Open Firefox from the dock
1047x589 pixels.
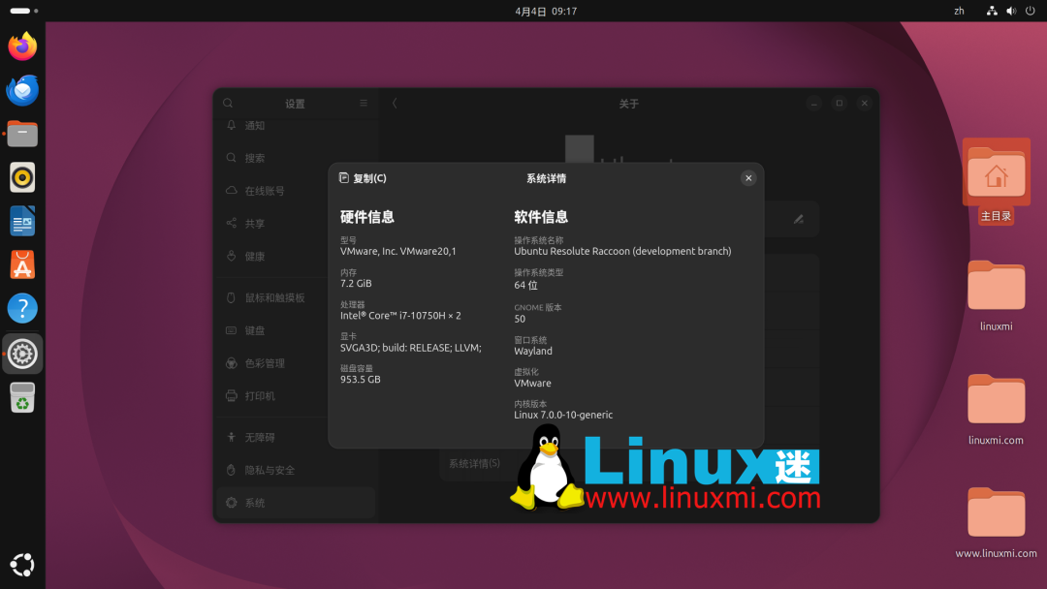tap(21, 46)
